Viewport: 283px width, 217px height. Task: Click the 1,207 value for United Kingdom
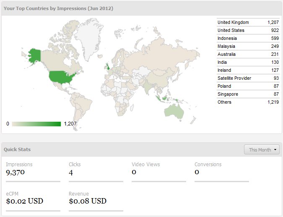273,22
